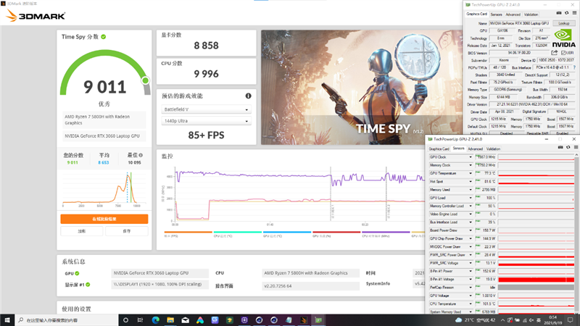Screen dimensions: 580x326
Task: Click the 3DMark orange icon on taskbar
Action: (x=304, y=320)
